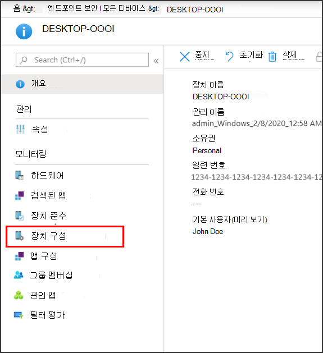
Task: Click the lock icon in toolbar
Action: [x=319, y=57]
